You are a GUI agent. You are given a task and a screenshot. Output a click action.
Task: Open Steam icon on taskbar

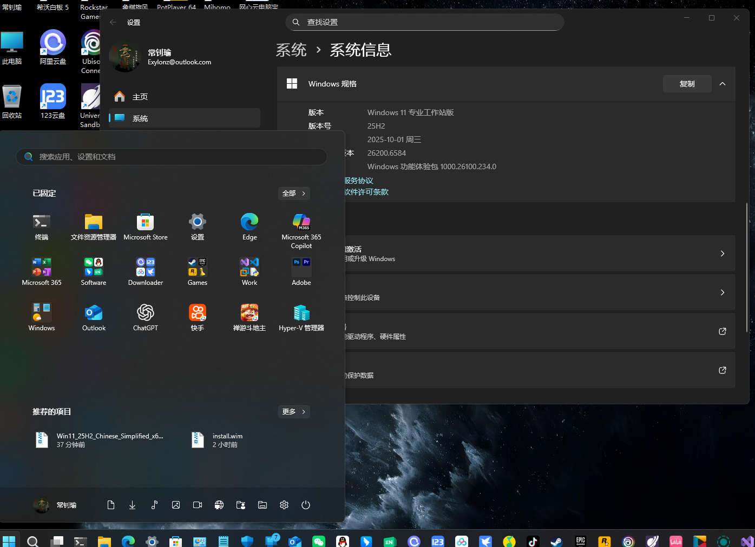pos(556,541)
